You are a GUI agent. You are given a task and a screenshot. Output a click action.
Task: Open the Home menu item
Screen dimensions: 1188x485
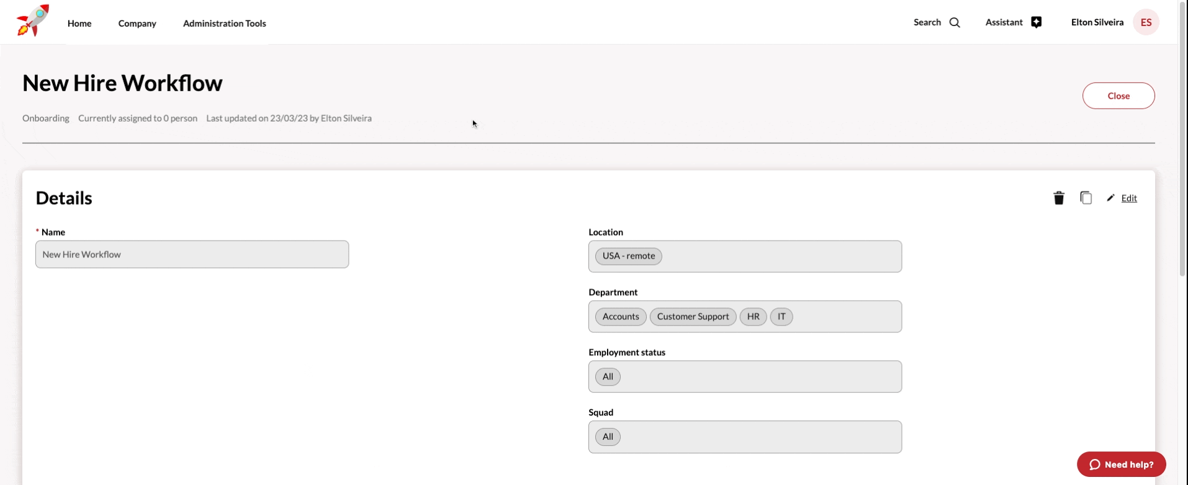[x=79, y=24]
